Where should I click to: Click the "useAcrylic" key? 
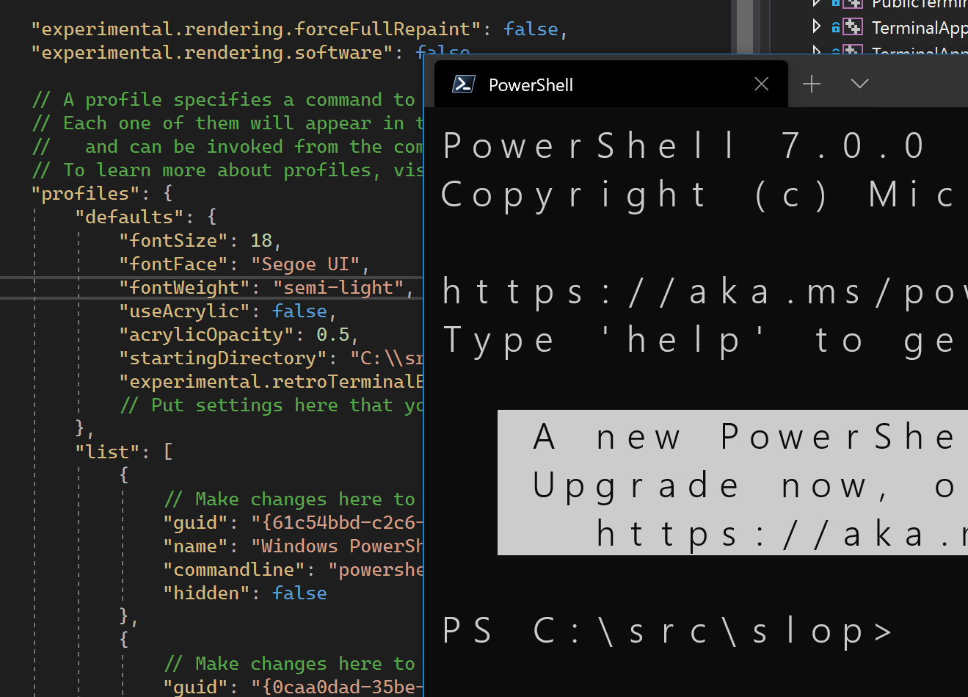click(184, 311)
